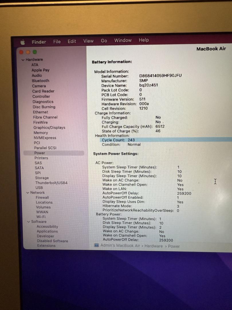This screenshot has height=310, width=232.
Task: Select Storage in the sidebar
Action: pyautogui.click(x=42, y=178)
